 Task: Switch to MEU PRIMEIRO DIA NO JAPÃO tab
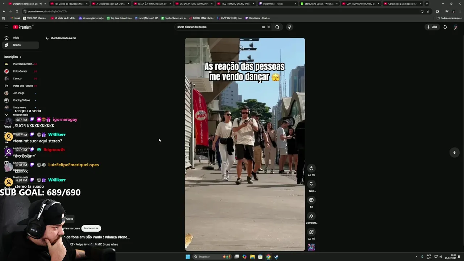pos(235,4)
